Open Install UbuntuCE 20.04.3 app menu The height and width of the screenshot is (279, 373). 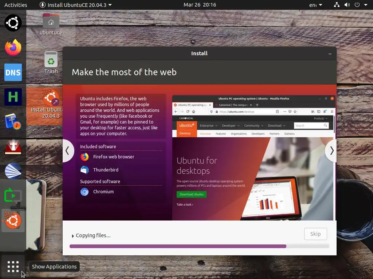point(75,5)
